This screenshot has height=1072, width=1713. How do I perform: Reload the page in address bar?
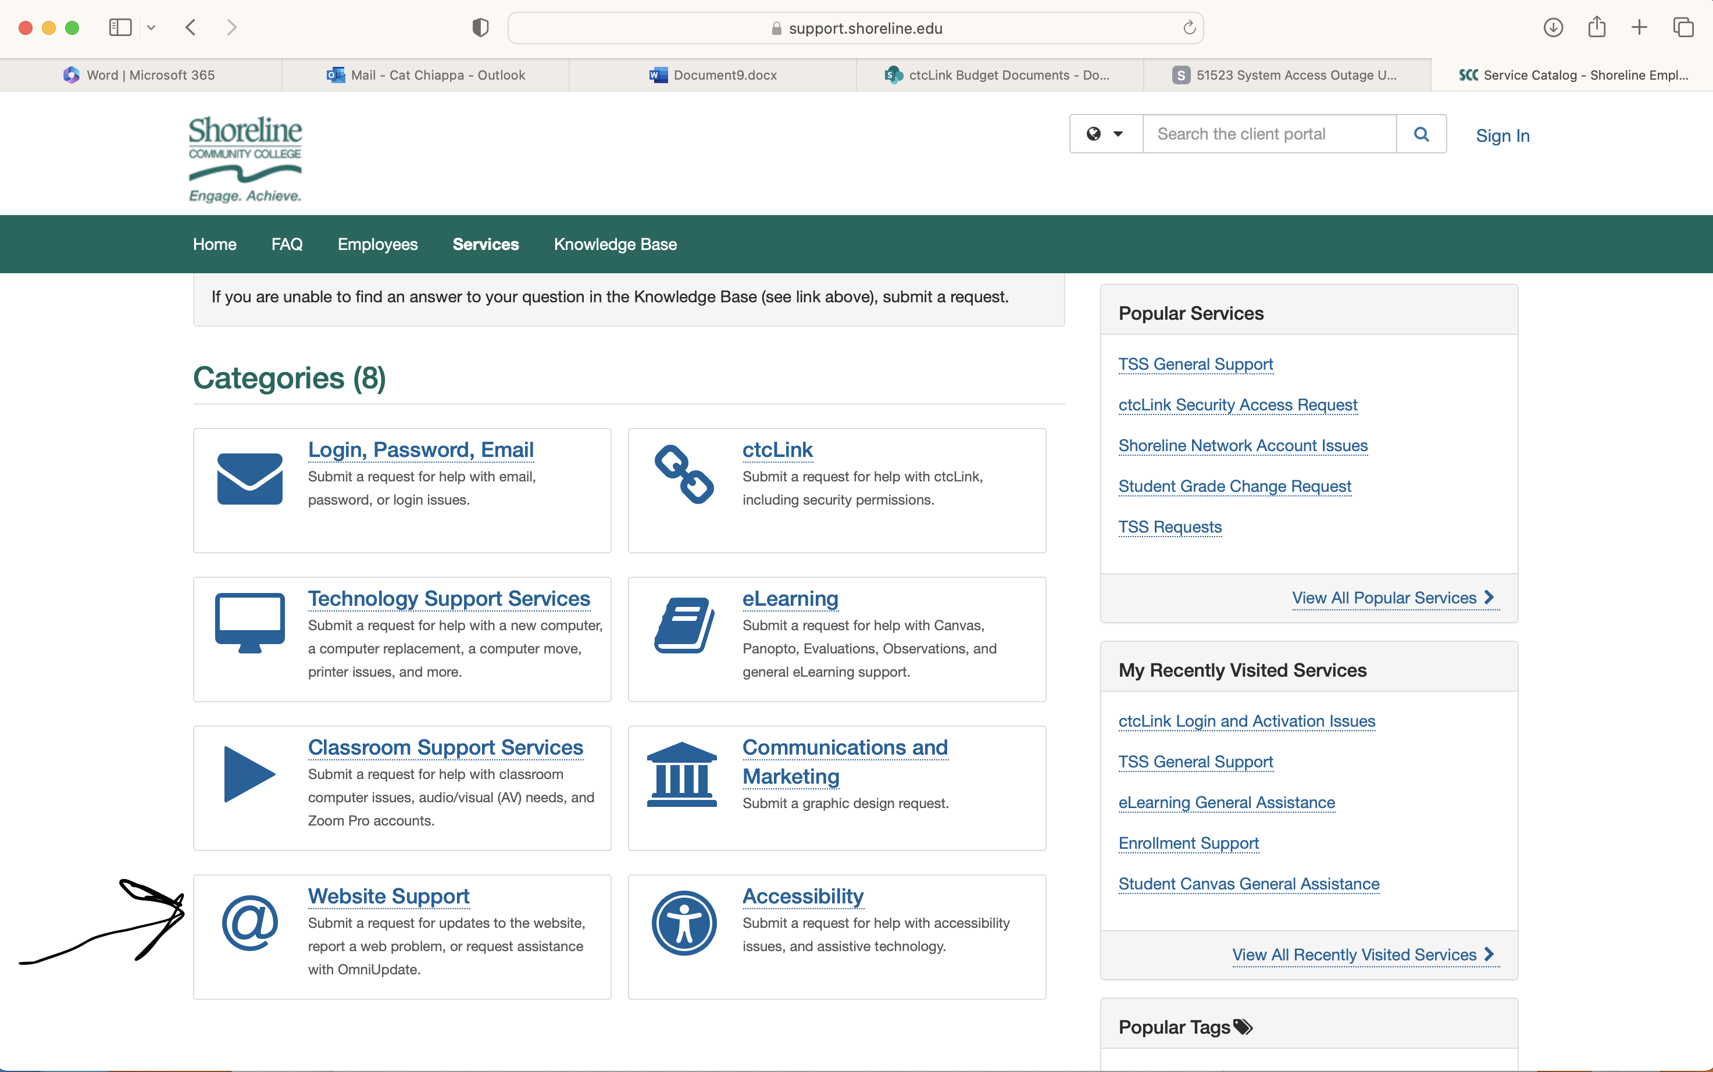pos(1189,28)
